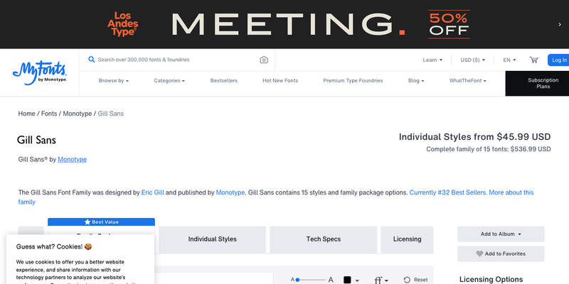Viewport: 569px width, 284px height.
Task: Expand the USD currency selector
Action: (473, 60)
